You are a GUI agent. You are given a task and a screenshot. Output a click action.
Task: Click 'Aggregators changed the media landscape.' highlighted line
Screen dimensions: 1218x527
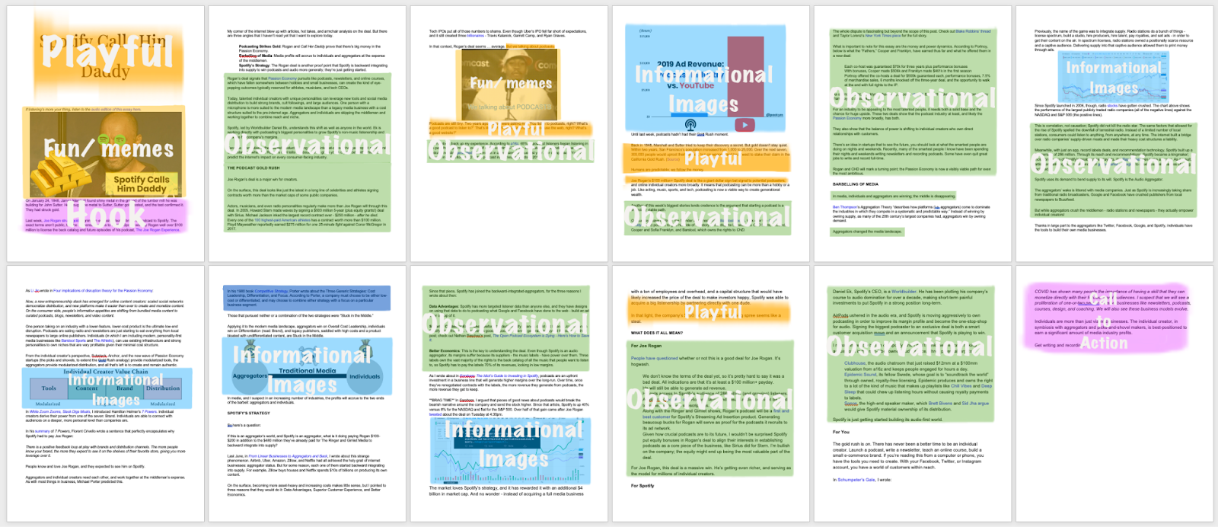click(867, 232)
